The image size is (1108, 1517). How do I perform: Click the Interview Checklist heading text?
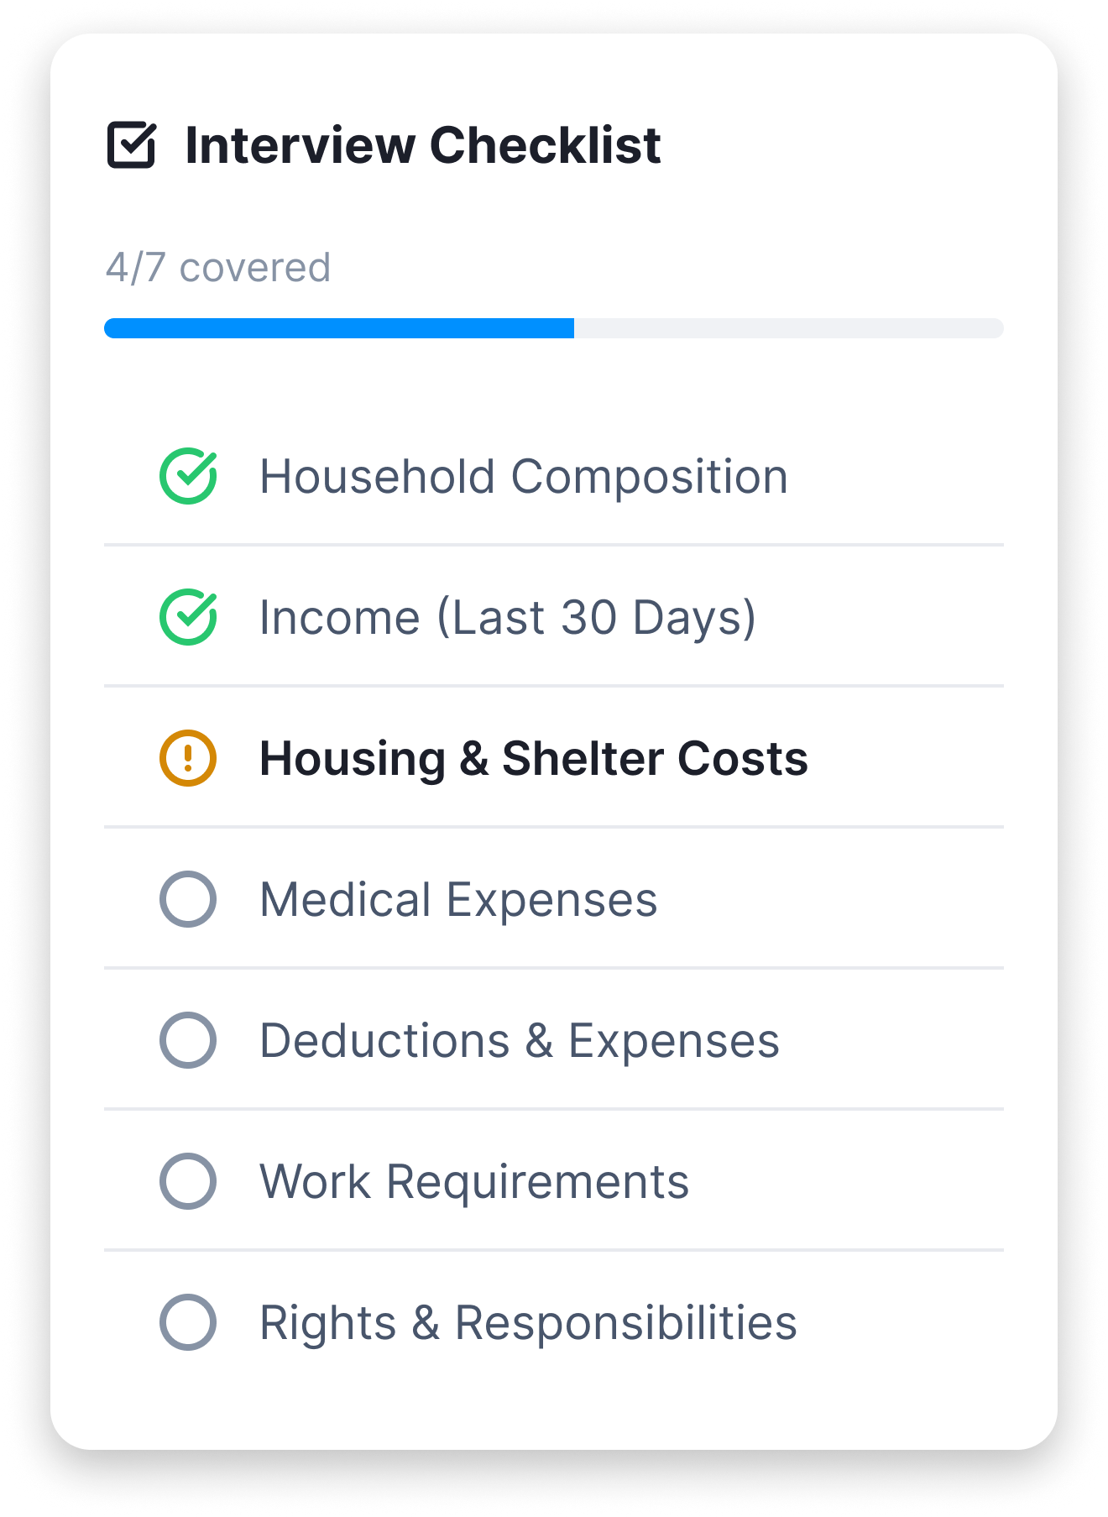point(423,145)
